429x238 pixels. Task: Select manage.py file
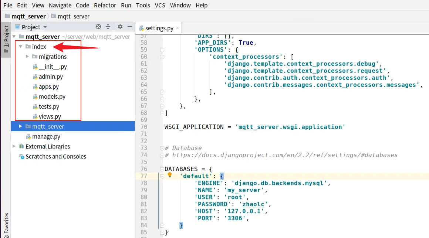[46, 137]
